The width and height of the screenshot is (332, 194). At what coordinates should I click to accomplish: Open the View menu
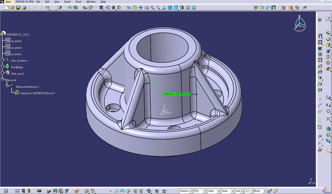tap(57, 2)
